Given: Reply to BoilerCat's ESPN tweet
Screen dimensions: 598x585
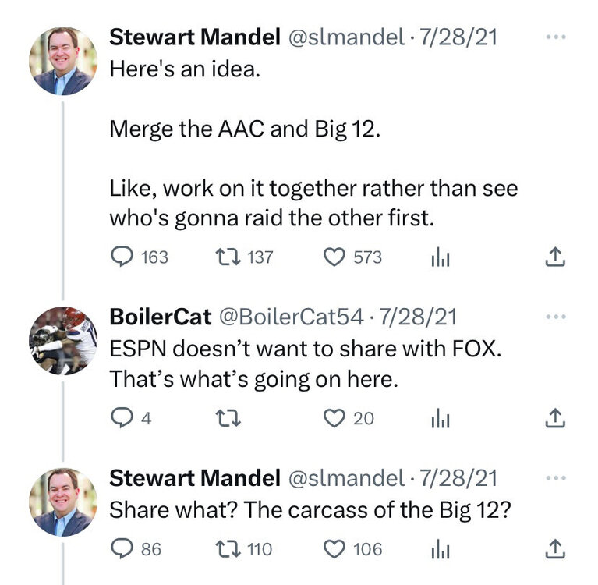Looking at the screenshot, I should tap(120, 418).
